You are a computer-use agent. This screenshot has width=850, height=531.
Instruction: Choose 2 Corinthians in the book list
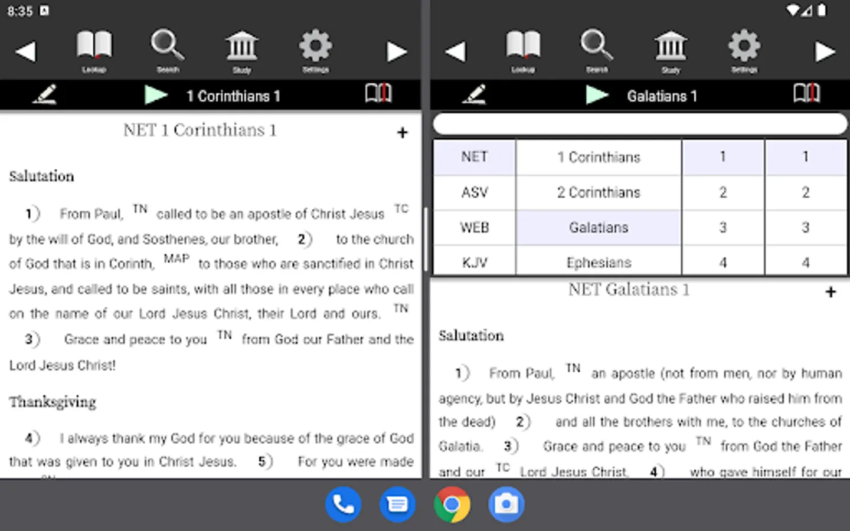click(599, 192)
